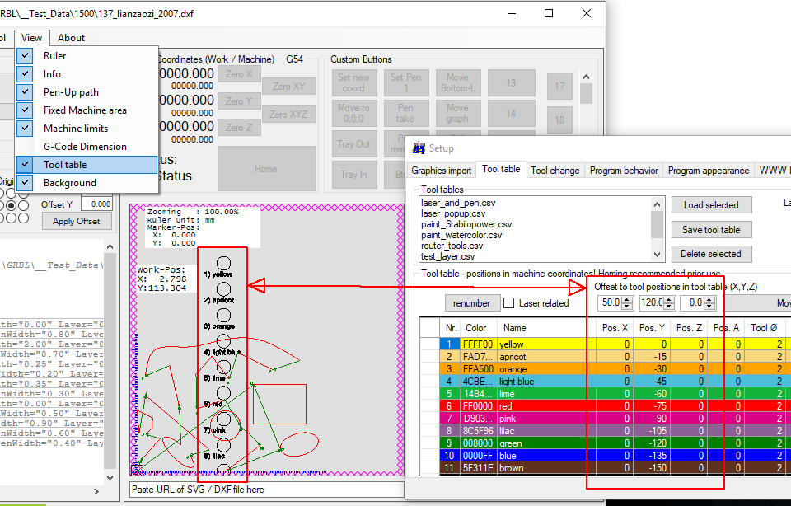Click the yellow FFFF00 color cell
The width and height of the screenshot is (791, 506).
[x=477, y=344]
